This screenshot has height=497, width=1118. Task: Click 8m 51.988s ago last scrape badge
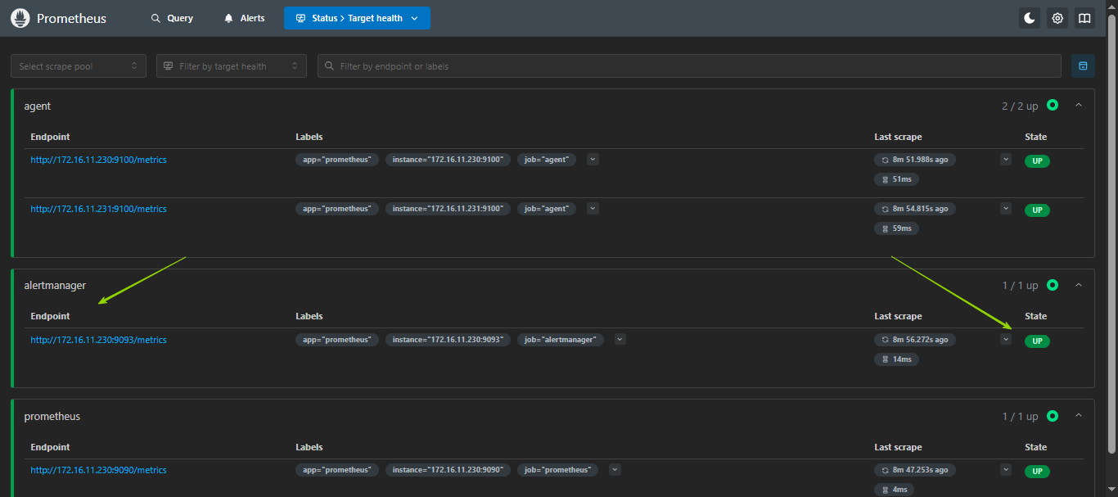click(915, 160)
